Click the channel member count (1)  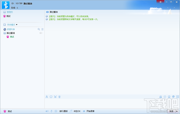tap(41, 33)
